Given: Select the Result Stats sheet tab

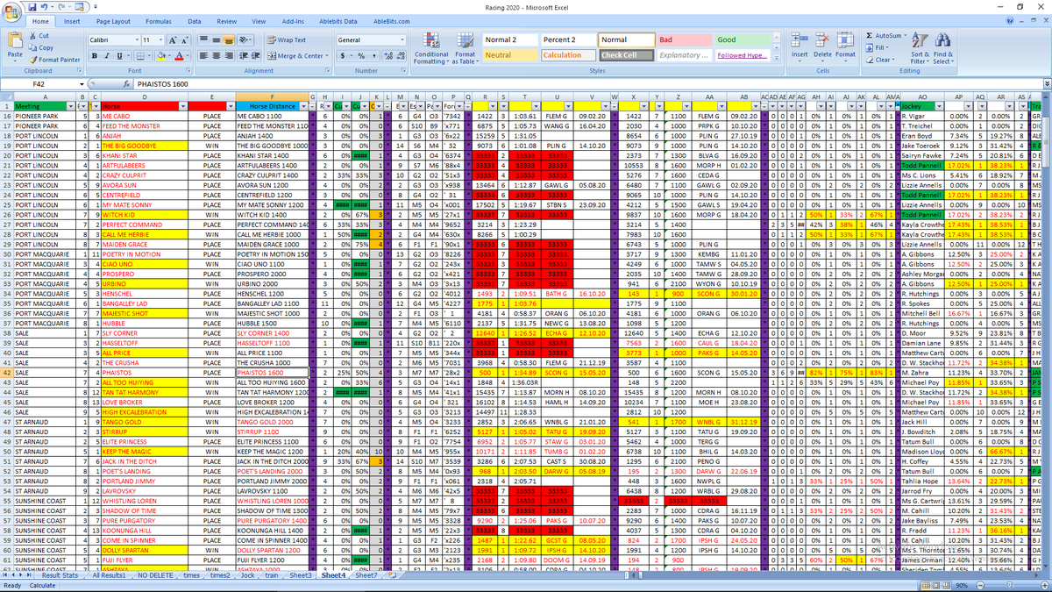Looking at the screenshot, I should (x=60, y=575).
